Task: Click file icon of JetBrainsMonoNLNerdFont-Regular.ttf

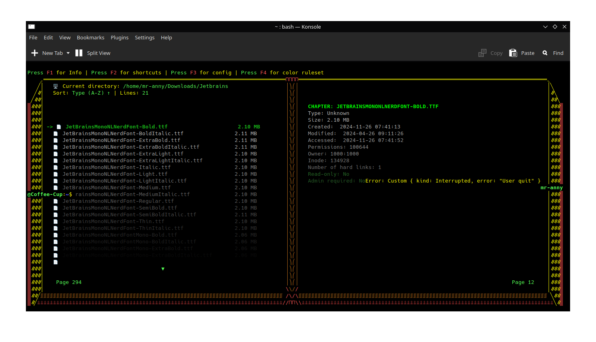Action: click(55, 201)
